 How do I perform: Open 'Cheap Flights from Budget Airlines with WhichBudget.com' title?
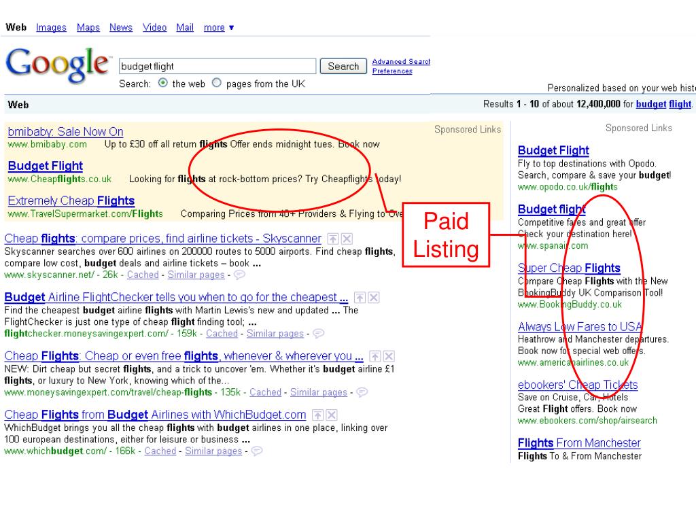pos(155,415)
